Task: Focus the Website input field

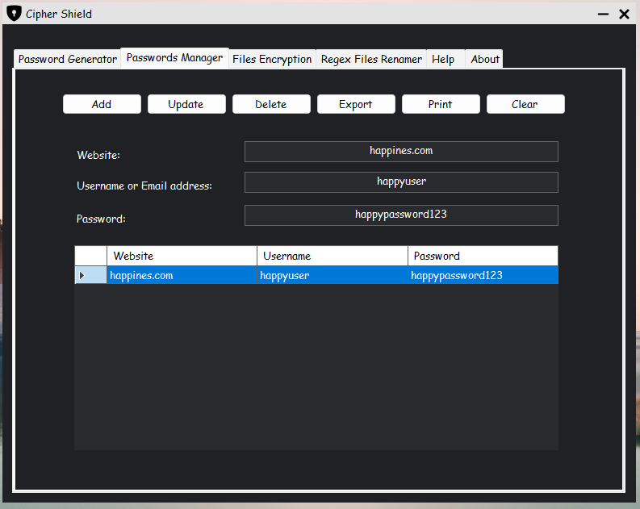Action: point(401,152)
